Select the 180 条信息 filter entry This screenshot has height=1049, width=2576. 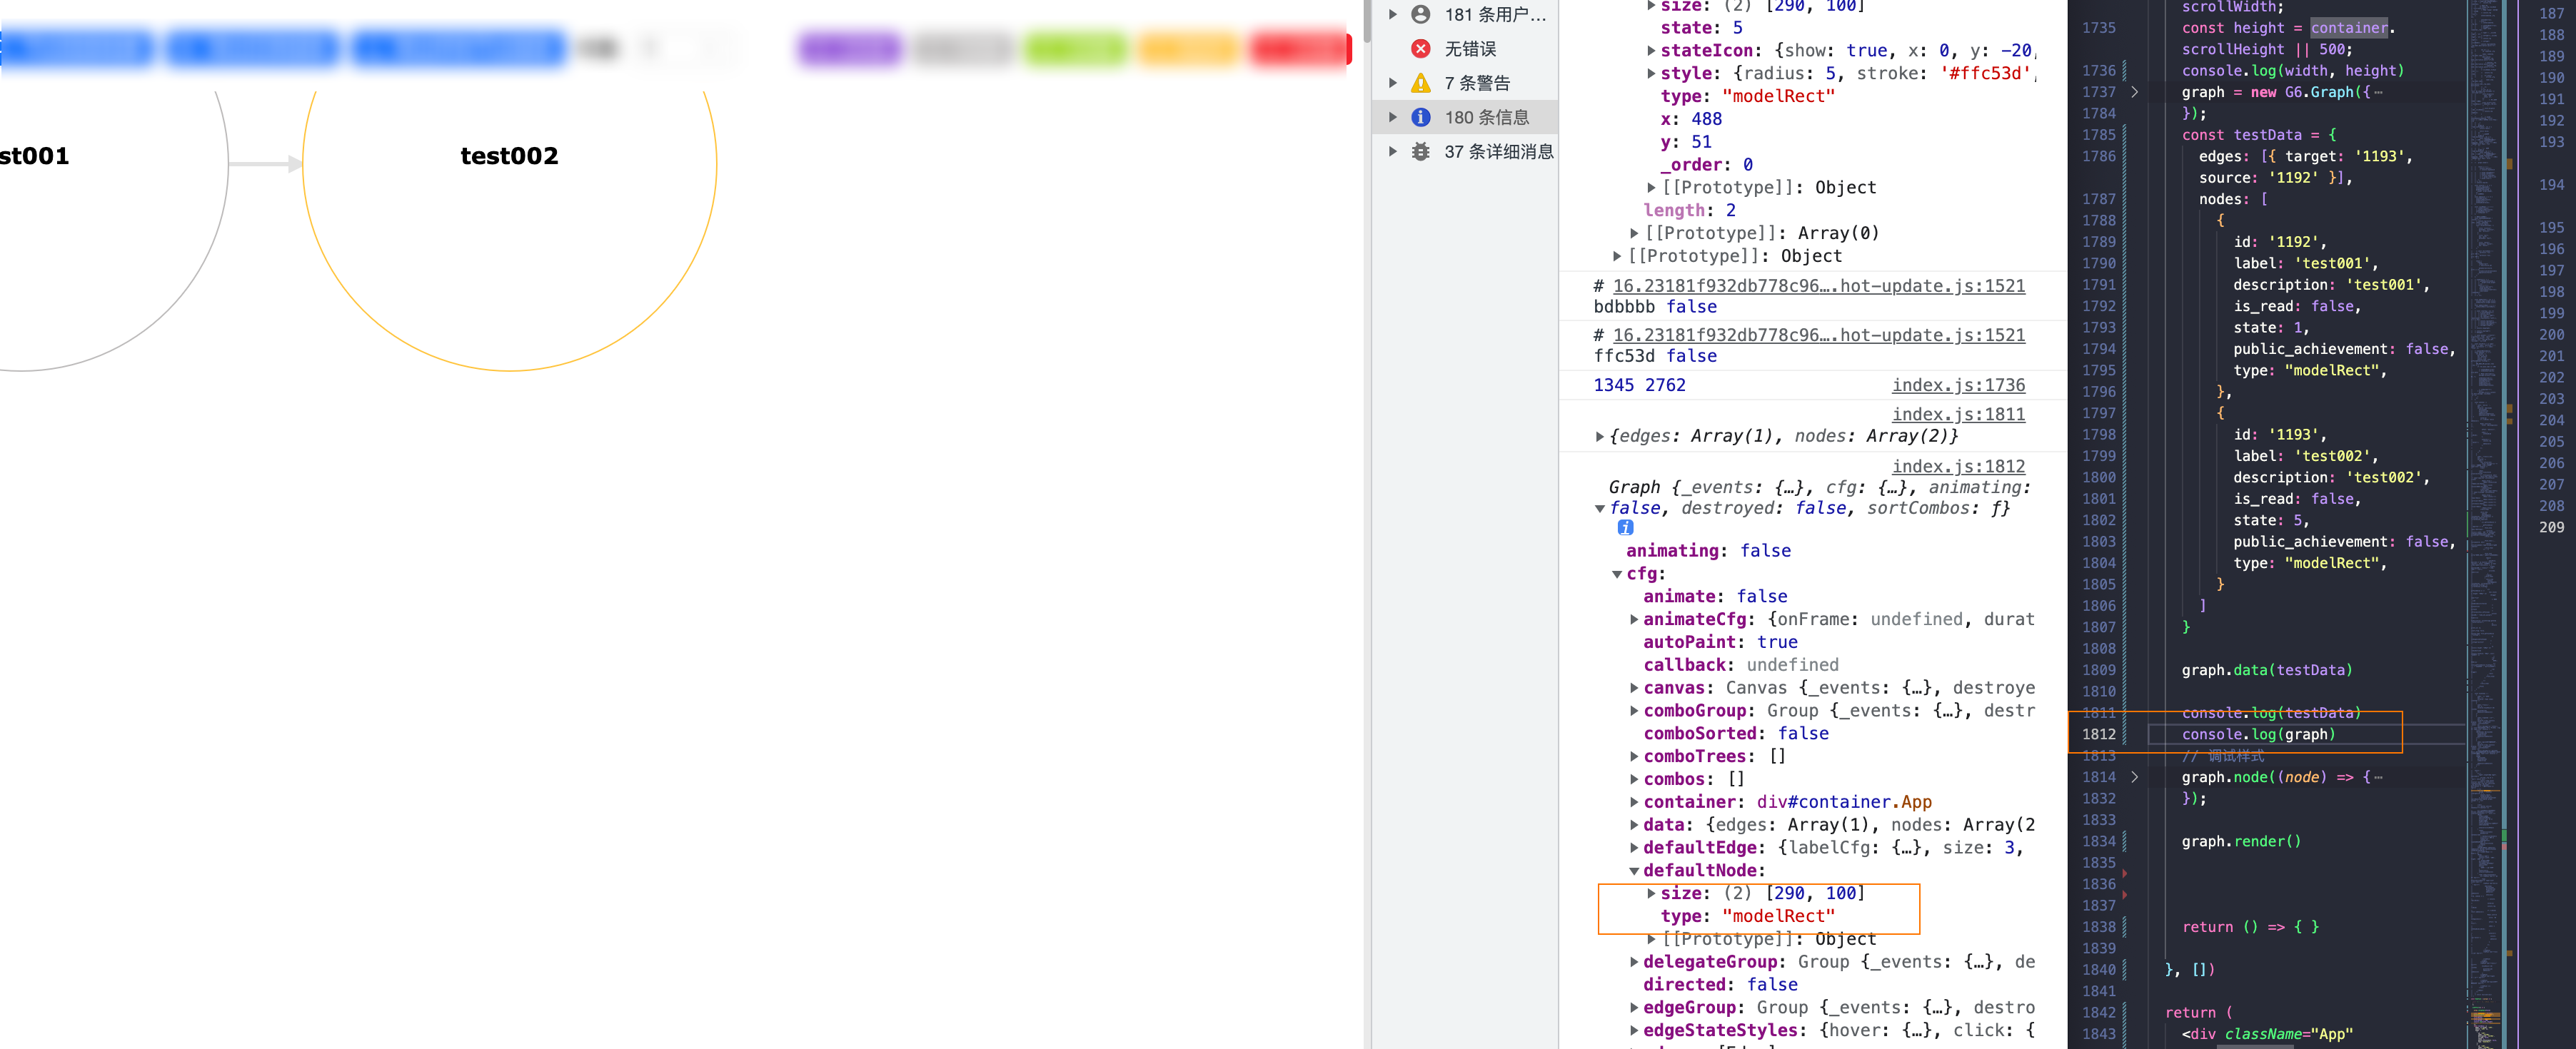pos(1487,117)
